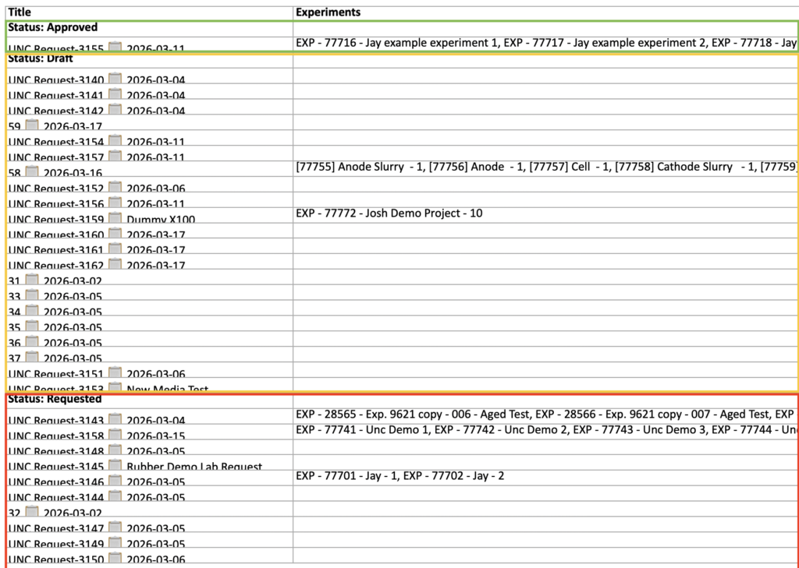Click clipboard icon next to UNC Request-3159

pos(115,218)
